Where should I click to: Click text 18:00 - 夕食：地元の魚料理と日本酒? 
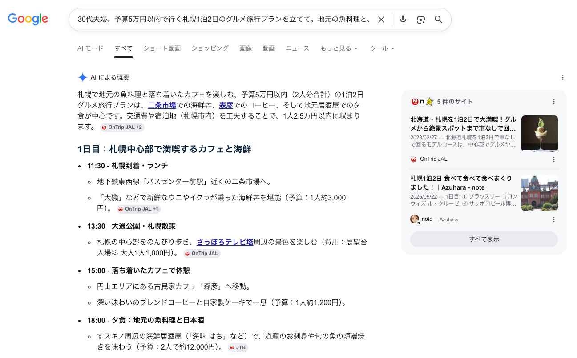(x=145, y=320)
